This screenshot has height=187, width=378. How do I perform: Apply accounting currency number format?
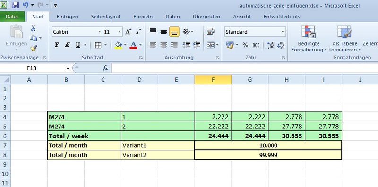pos(230,45)
